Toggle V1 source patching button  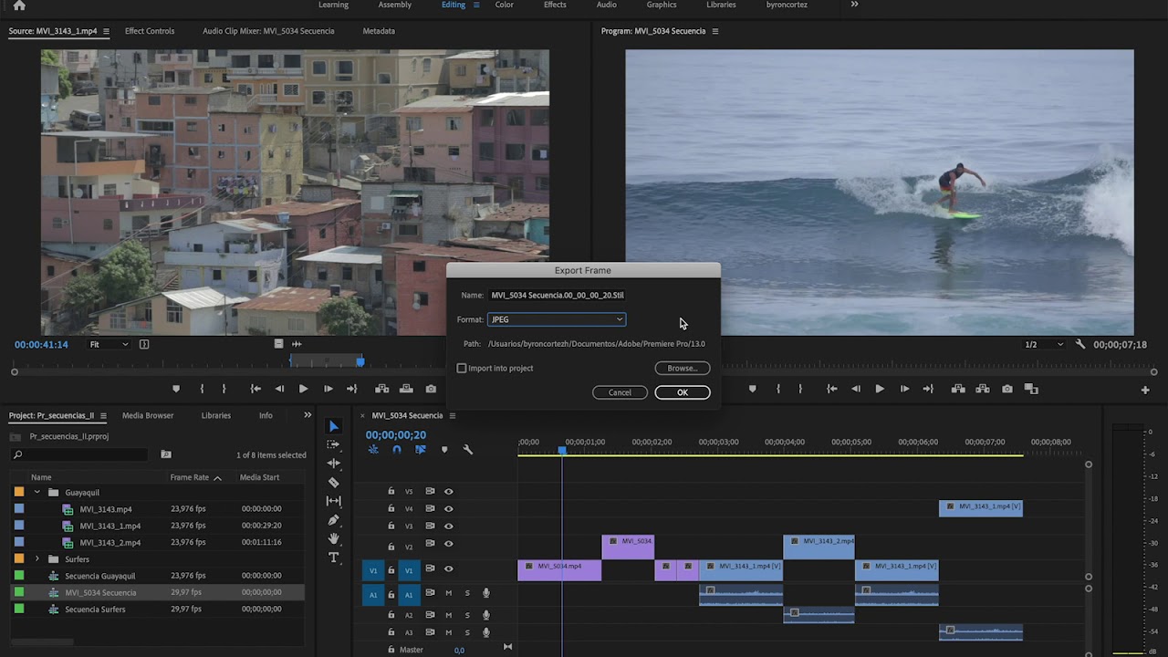[x=372, y=570]
